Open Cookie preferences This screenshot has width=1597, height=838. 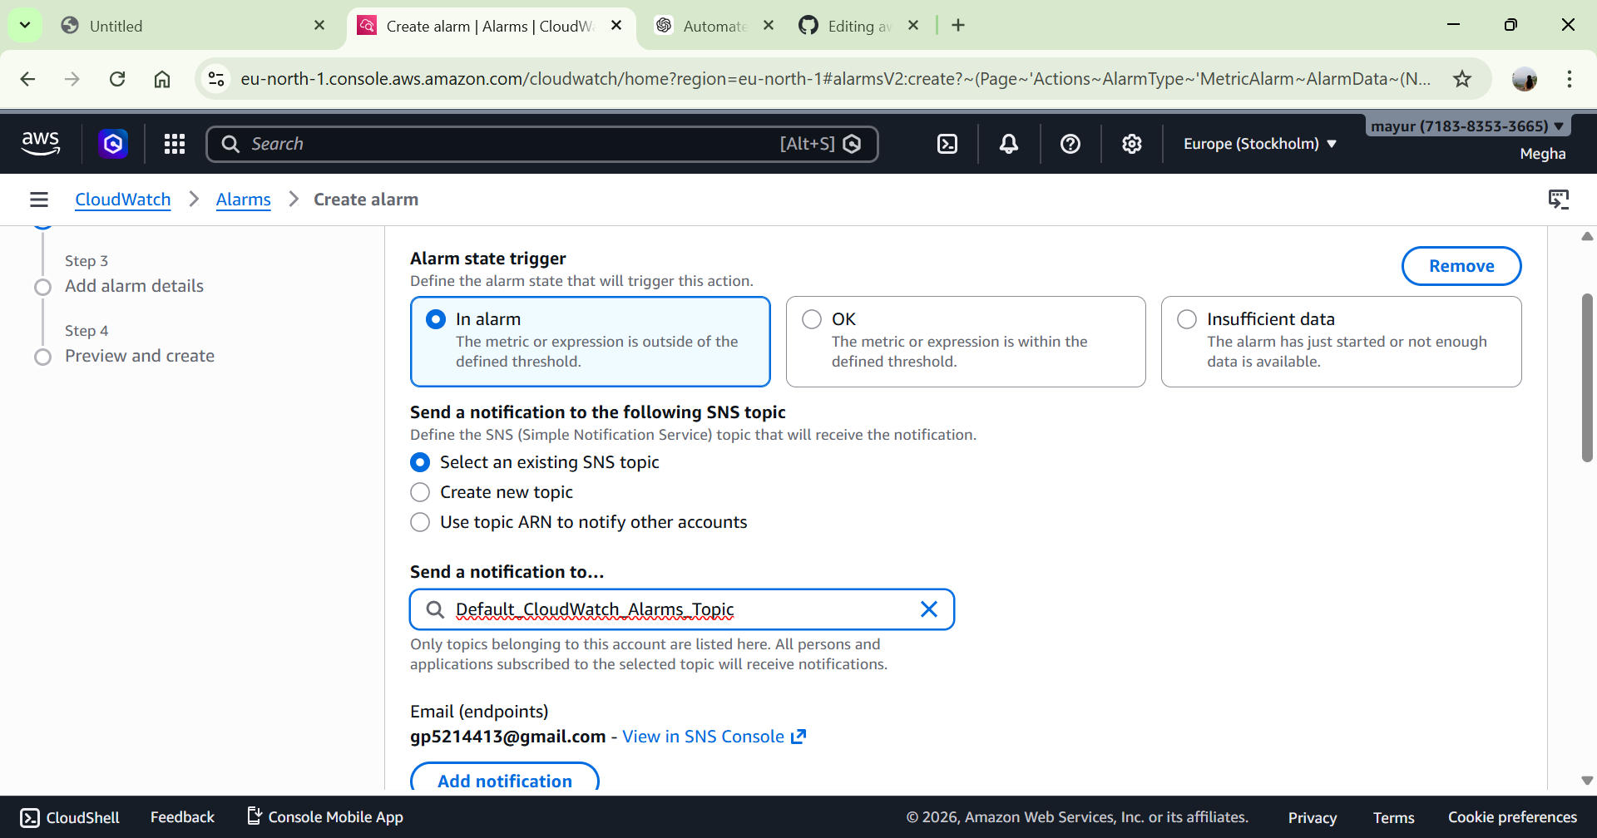(1512, 817)
